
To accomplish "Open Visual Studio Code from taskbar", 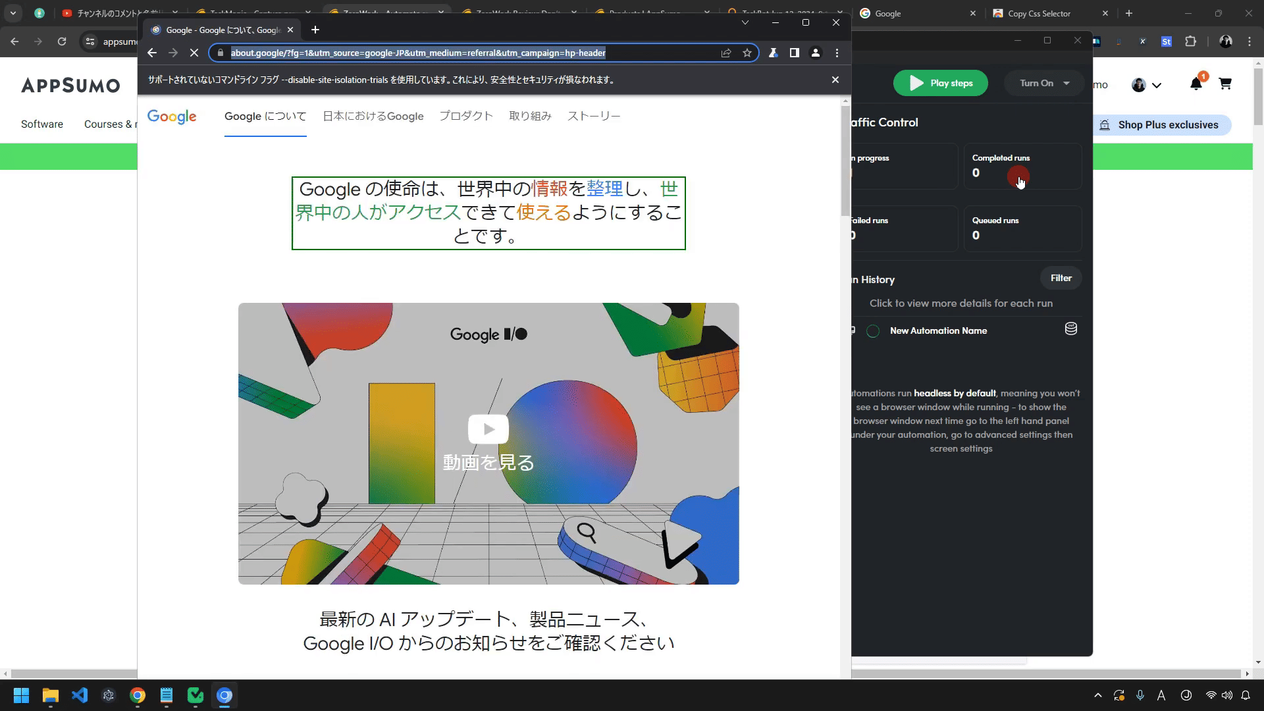I will (x=80, y=695).
